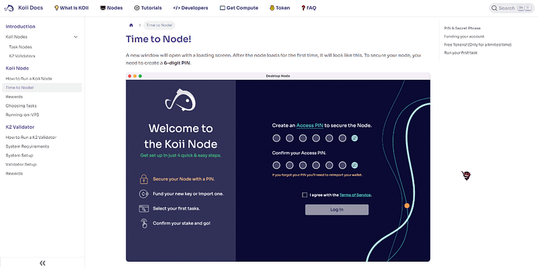Viewport: 538px width, 267px height.
Task: Open Validator Setup sidebar page
Action: 21,164
